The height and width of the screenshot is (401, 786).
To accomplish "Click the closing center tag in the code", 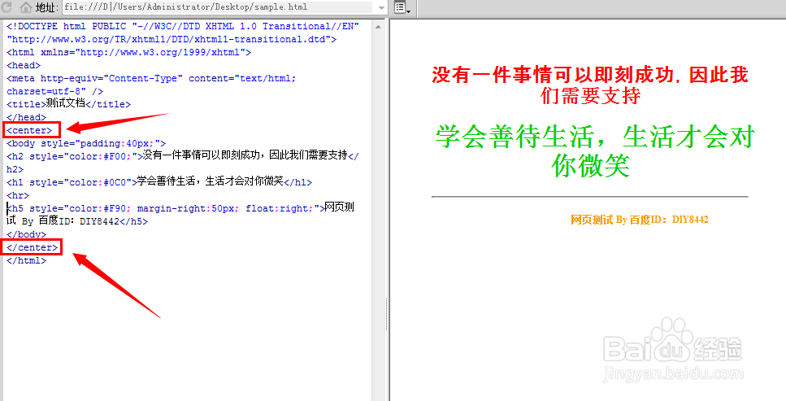I will [32, 247].
